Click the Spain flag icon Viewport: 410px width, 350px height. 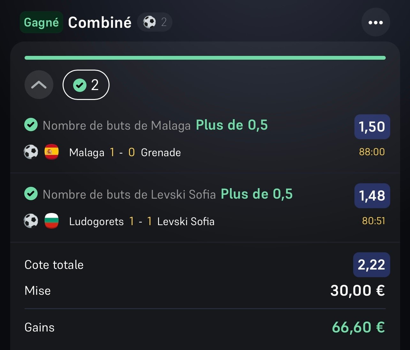[51, 152]
